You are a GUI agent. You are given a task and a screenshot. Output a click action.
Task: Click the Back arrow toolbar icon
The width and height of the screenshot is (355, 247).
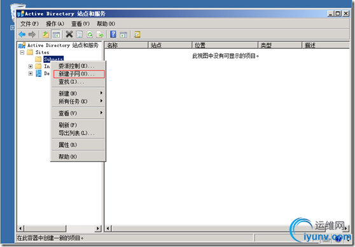[x=22, y=34]
